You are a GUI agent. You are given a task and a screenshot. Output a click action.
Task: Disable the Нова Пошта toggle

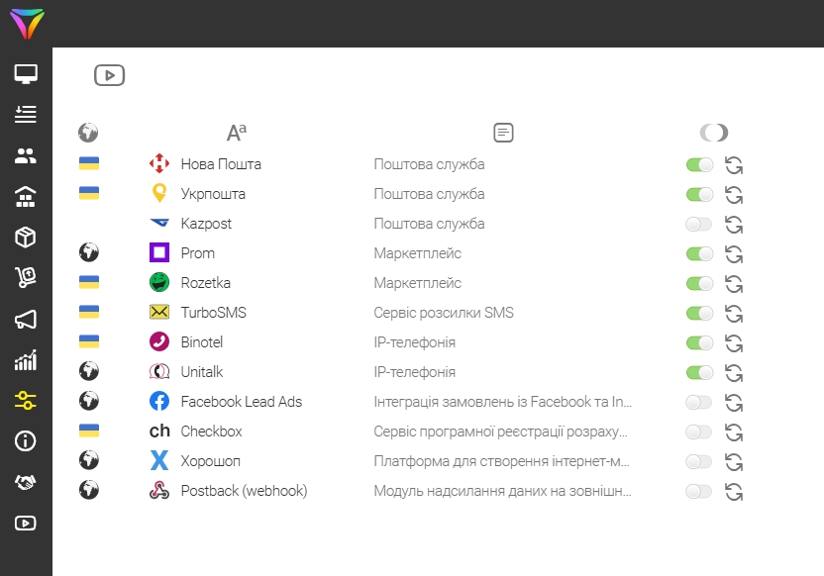699,165
